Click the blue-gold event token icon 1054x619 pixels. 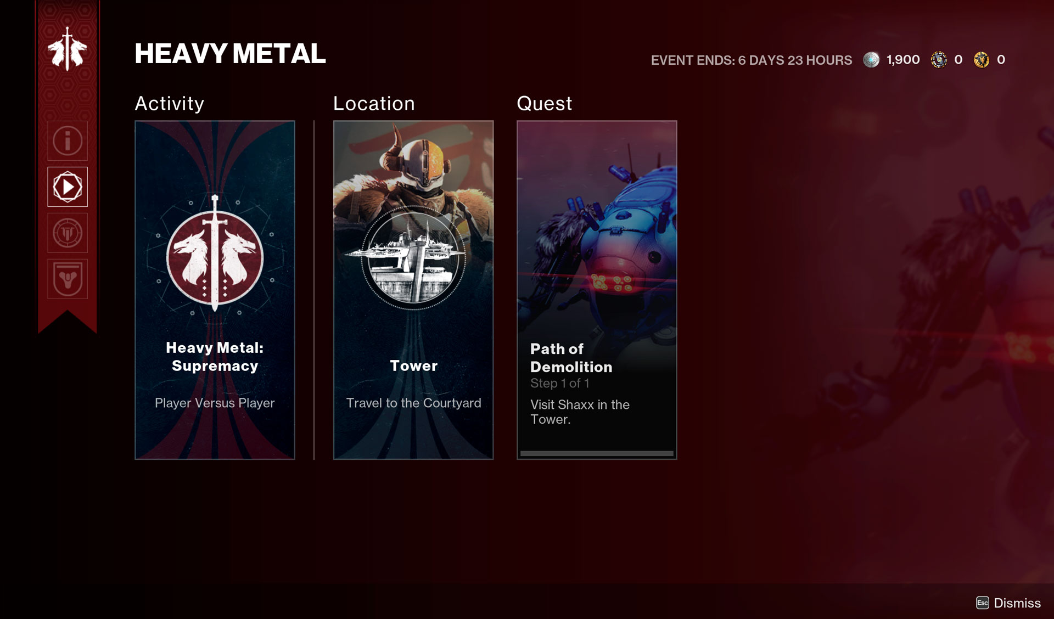coord(939,60)
